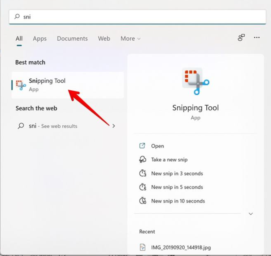Image resolution: width=271 pixels, height=256 pixels.
Task: Expand the More dropdown
Action: click(x=131, y=38)
